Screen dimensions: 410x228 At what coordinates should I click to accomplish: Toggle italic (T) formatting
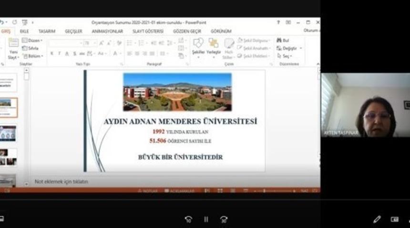(60, 54)
